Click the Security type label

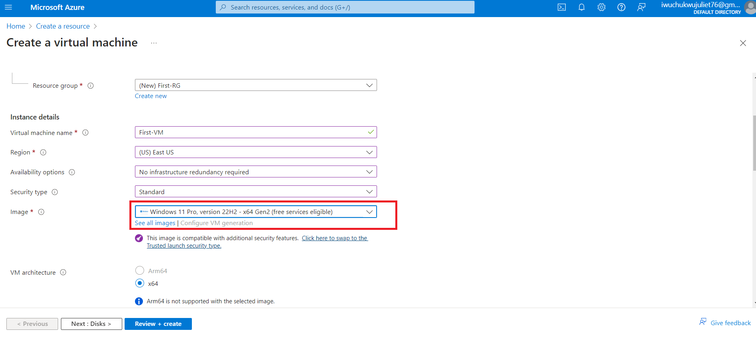29,192
